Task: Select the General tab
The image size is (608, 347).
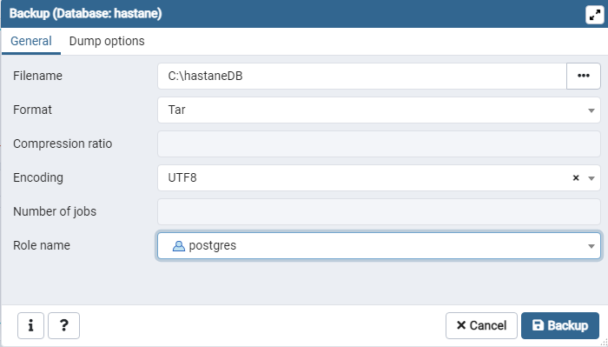Action: (x=31, y=41)
